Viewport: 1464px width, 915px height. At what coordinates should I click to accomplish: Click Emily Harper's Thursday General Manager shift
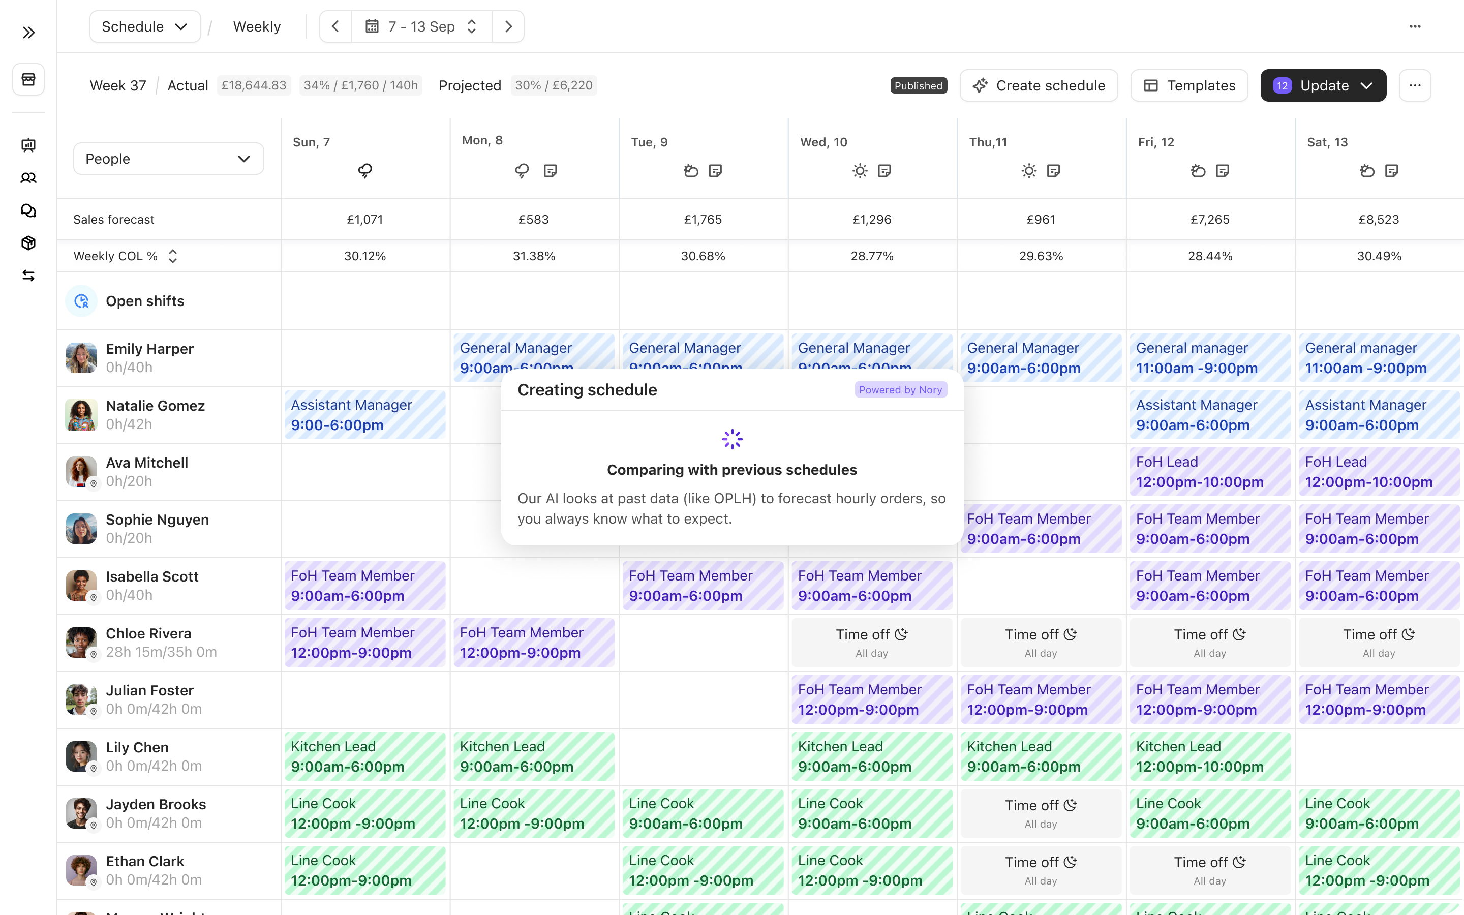point(1041,358)
